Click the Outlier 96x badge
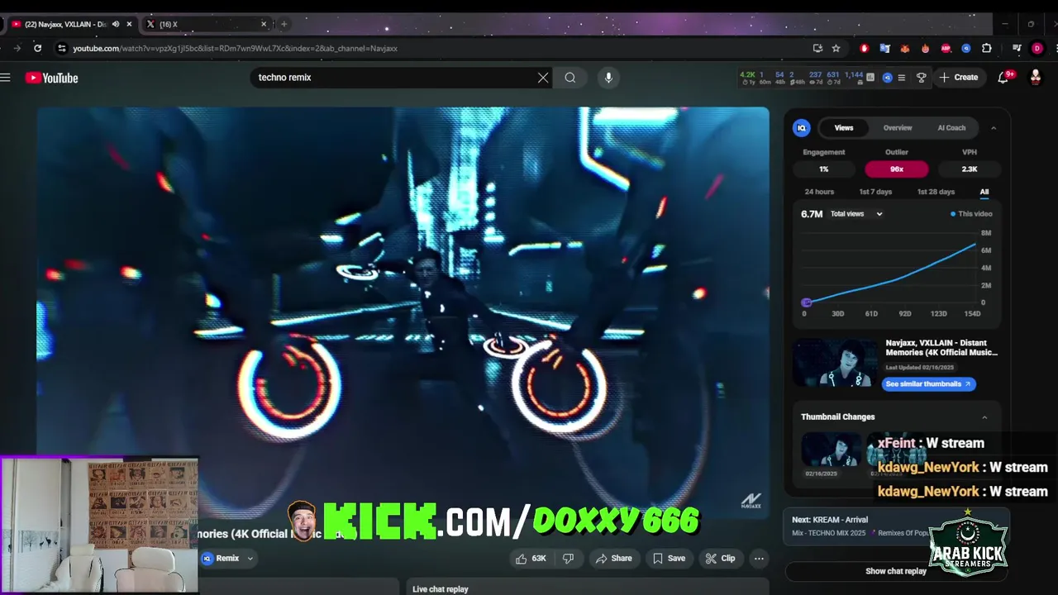Image resolution: width=1058 pixels, height=595 pixels. (x=897, y=169)
